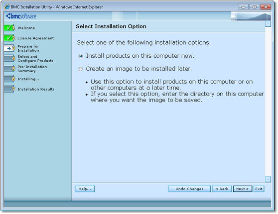This screenshot has height=214, width=278.
Task: Select 'Create an image to be installed later' radio
Action: point(81,69)
